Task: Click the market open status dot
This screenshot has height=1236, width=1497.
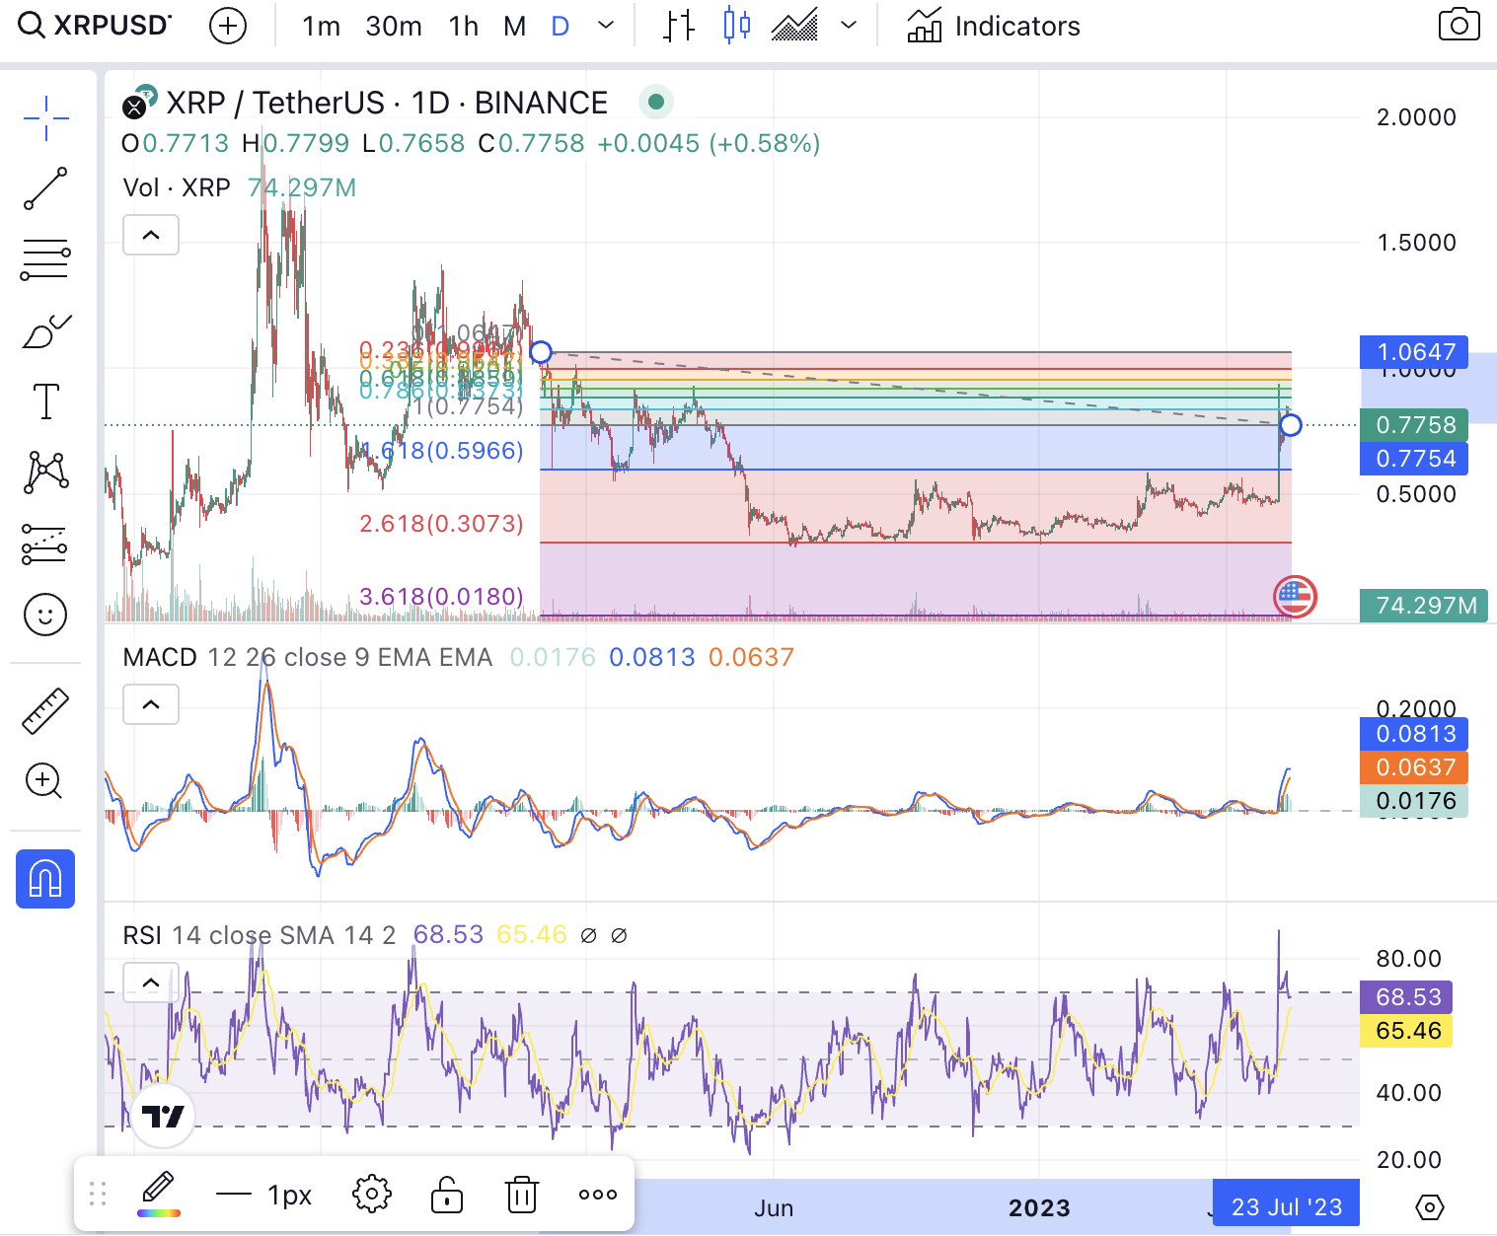Action: click(x=656, y=102)
